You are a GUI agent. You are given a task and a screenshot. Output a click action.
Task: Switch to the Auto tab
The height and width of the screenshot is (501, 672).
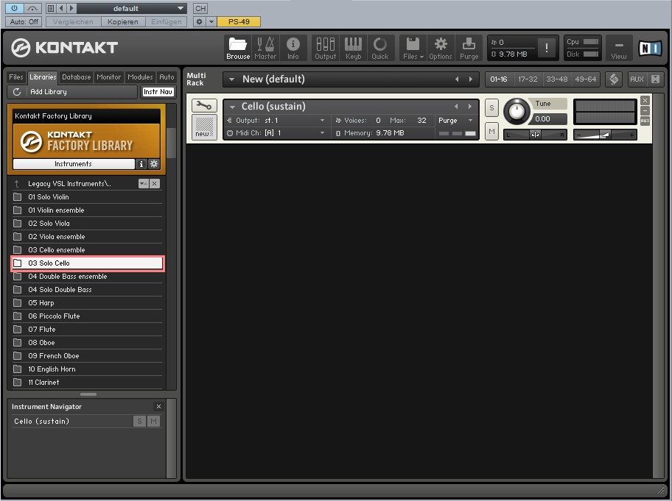click(x=167, y=77)
